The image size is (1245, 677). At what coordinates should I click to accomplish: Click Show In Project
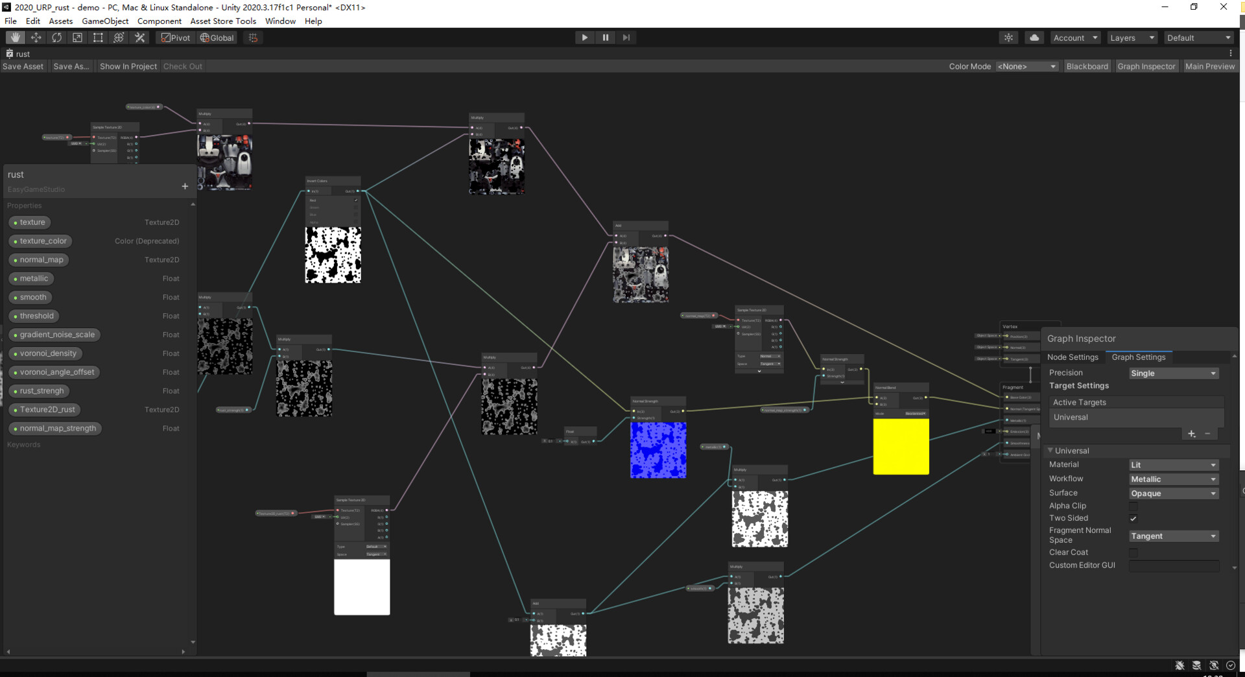pos(128,65)
